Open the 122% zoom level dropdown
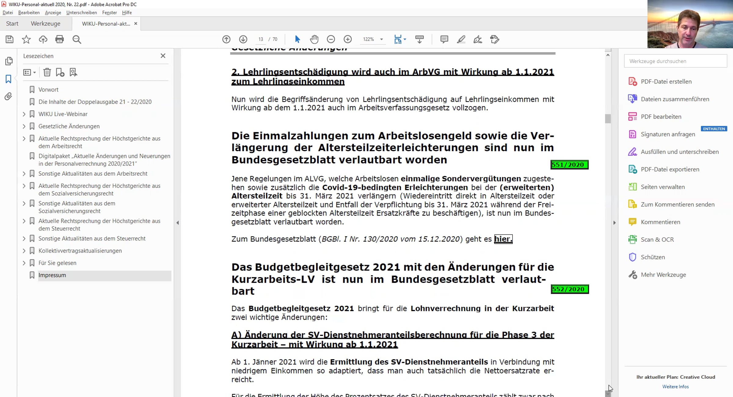The height and width of the screenshot is (397, 733). 381,39
